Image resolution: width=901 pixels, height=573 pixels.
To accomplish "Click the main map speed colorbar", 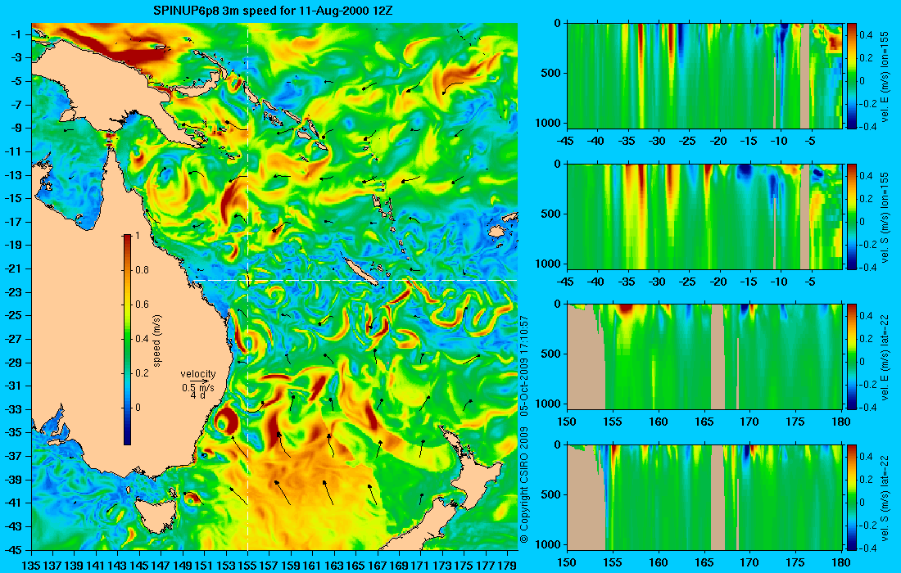I will click(127, 340).
